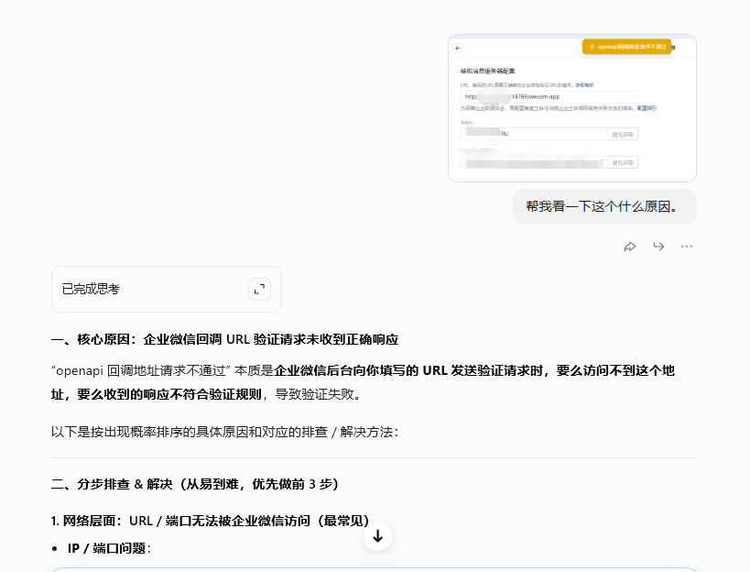Click the 一、核心原因 heading

224,339
